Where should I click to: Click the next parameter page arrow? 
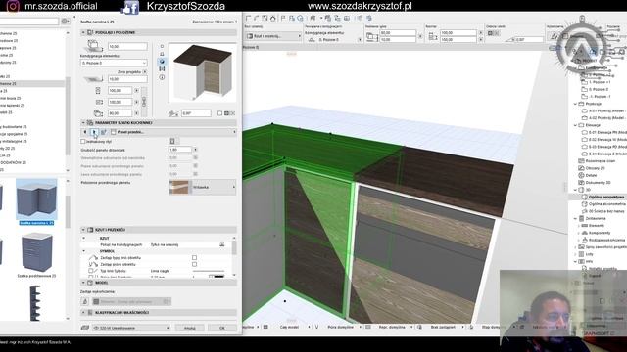click(x=94, y=132)
